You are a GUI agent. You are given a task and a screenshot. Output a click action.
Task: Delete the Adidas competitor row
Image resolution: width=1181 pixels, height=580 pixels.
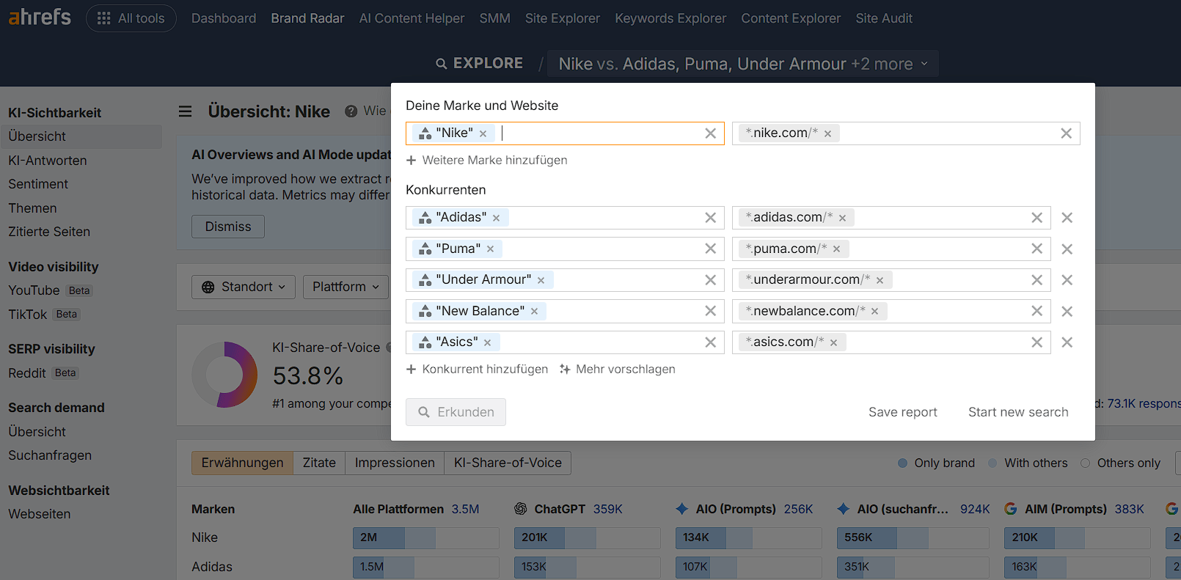coord(1067,218)
